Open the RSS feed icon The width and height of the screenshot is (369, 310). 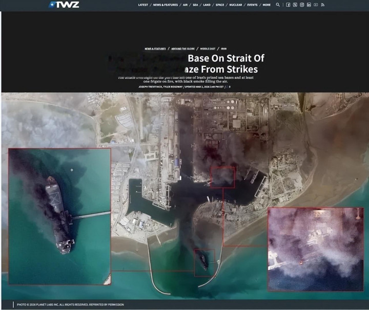323,5
